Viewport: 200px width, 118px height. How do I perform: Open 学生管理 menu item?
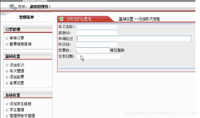17,110
